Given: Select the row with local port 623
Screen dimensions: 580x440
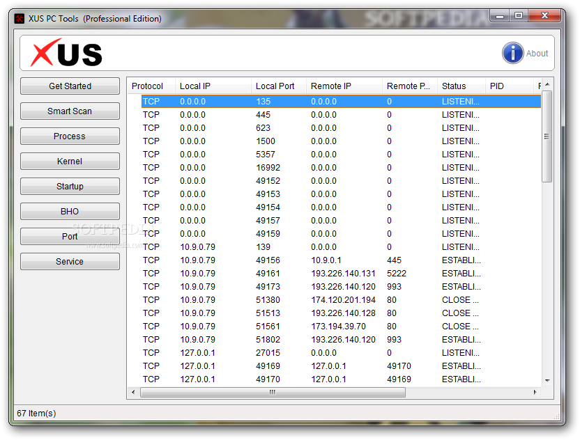Looking at the screenshot, I should pos(341,128).
